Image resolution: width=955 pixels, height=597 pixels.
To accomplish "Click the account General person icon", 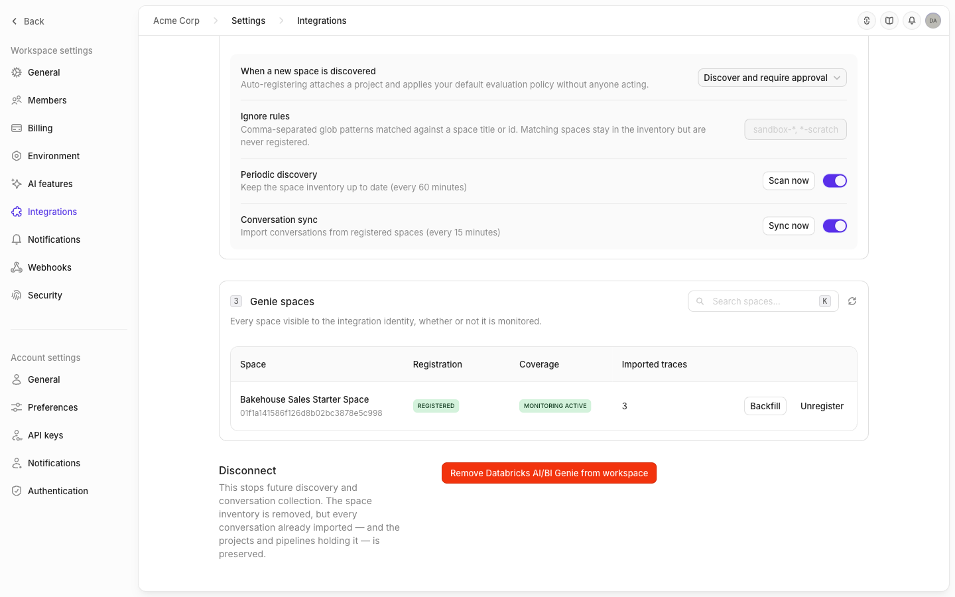I will pyautogui.click(x=17, y=379).
